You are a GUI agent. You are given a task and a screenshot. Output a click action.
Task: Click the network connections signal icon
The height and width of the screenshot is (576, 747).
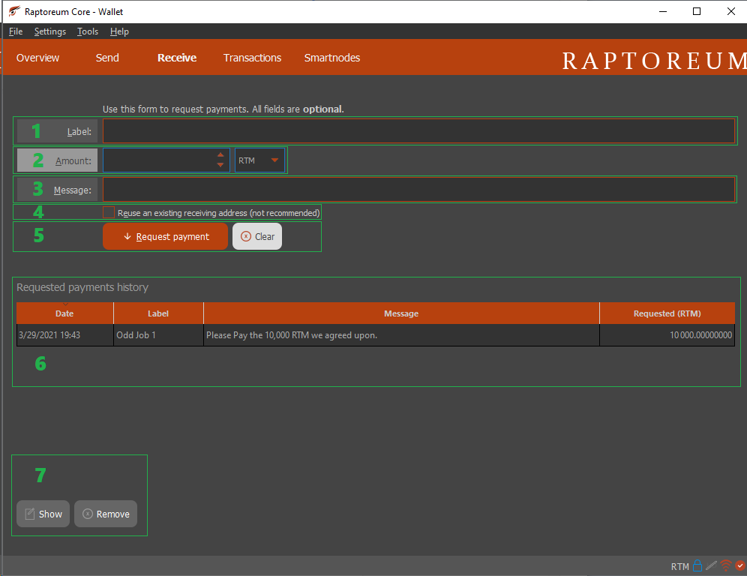pyautogui.click(x=725, y=565)
